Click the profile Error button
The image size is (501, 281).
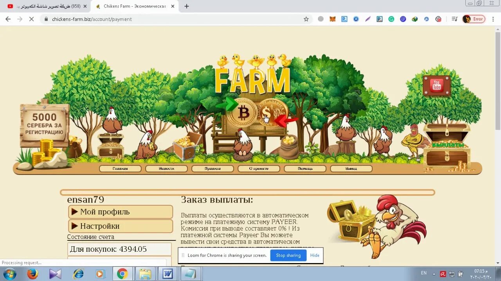click(474, 19)
